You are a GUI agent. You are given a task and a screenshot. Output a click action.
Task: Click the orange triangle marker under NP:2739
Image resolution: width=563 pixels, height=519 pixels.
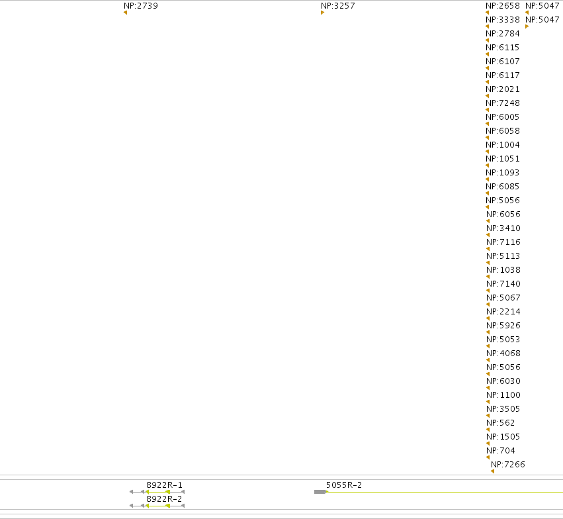[x=125, y=13]
